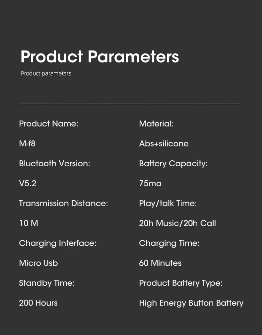Select the V5.2 value text
This screenshot has height=335, width=262.
pos(28,183)
